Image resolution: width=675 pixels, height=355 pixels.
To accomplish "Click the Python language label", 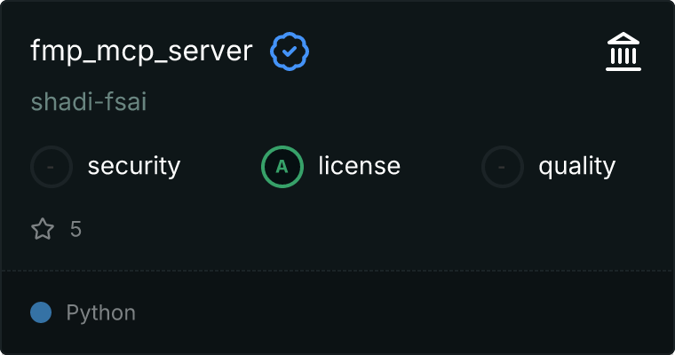I will coord(100,312).
